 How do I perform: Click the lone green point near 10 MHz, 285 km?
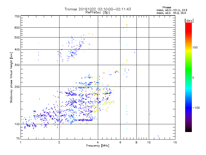pos(148,68)
